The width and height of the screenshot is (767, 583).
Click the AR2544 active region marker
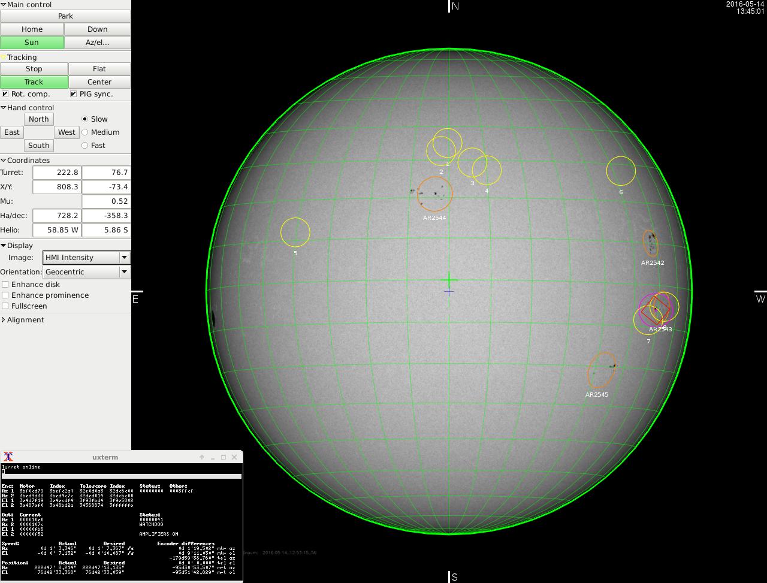(x=434, y=194)
